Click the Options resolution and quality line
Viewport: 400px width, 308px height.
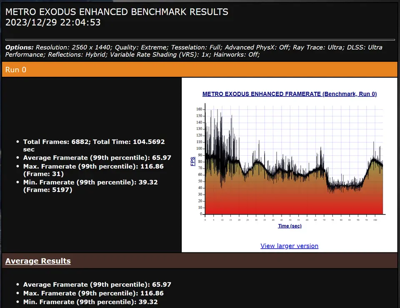194,51
